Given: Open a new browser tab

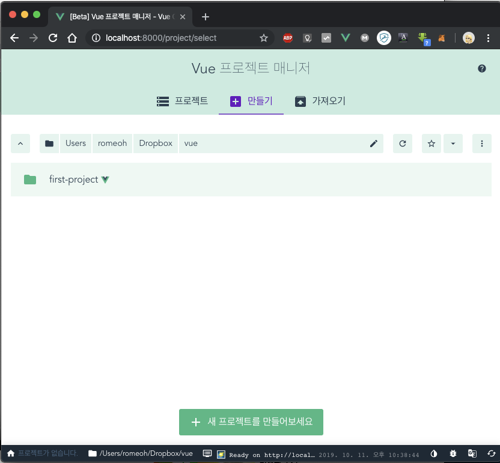Looking at the screenshot, I should pos(206,17).
